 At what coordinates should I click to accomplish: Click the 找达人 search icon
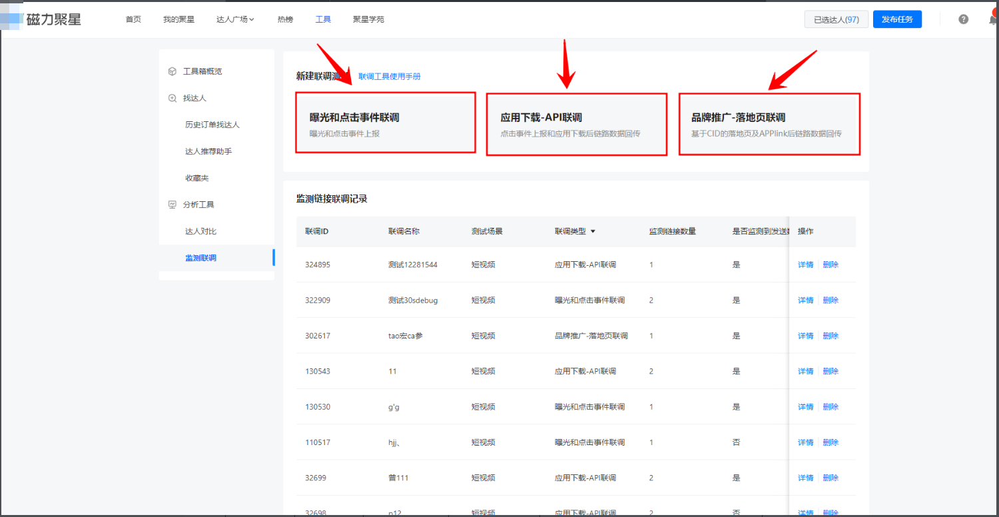click(172, 98)
